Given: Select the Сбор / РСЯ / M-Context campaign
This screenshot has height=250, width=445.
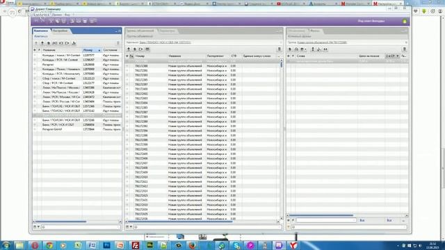Looking at the screenshot, I should point(77,83).
